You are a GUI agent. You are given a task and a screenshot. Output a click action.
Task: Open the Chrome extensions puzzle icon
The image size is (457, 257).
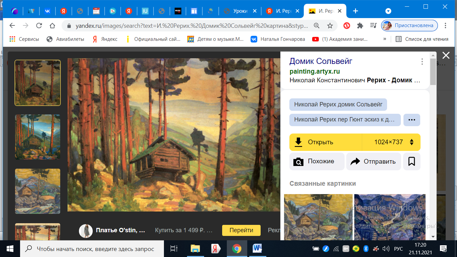coord(360,26)
